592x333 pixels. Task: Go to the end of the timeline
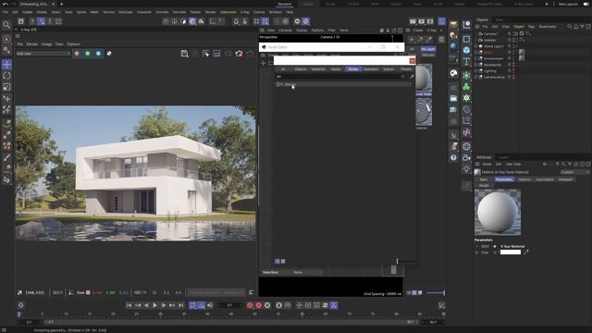tap(181, 305)
